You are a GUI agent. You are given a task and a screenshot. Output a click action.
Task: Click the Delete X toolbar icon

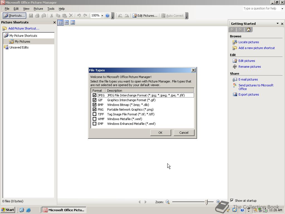point(71,16)
